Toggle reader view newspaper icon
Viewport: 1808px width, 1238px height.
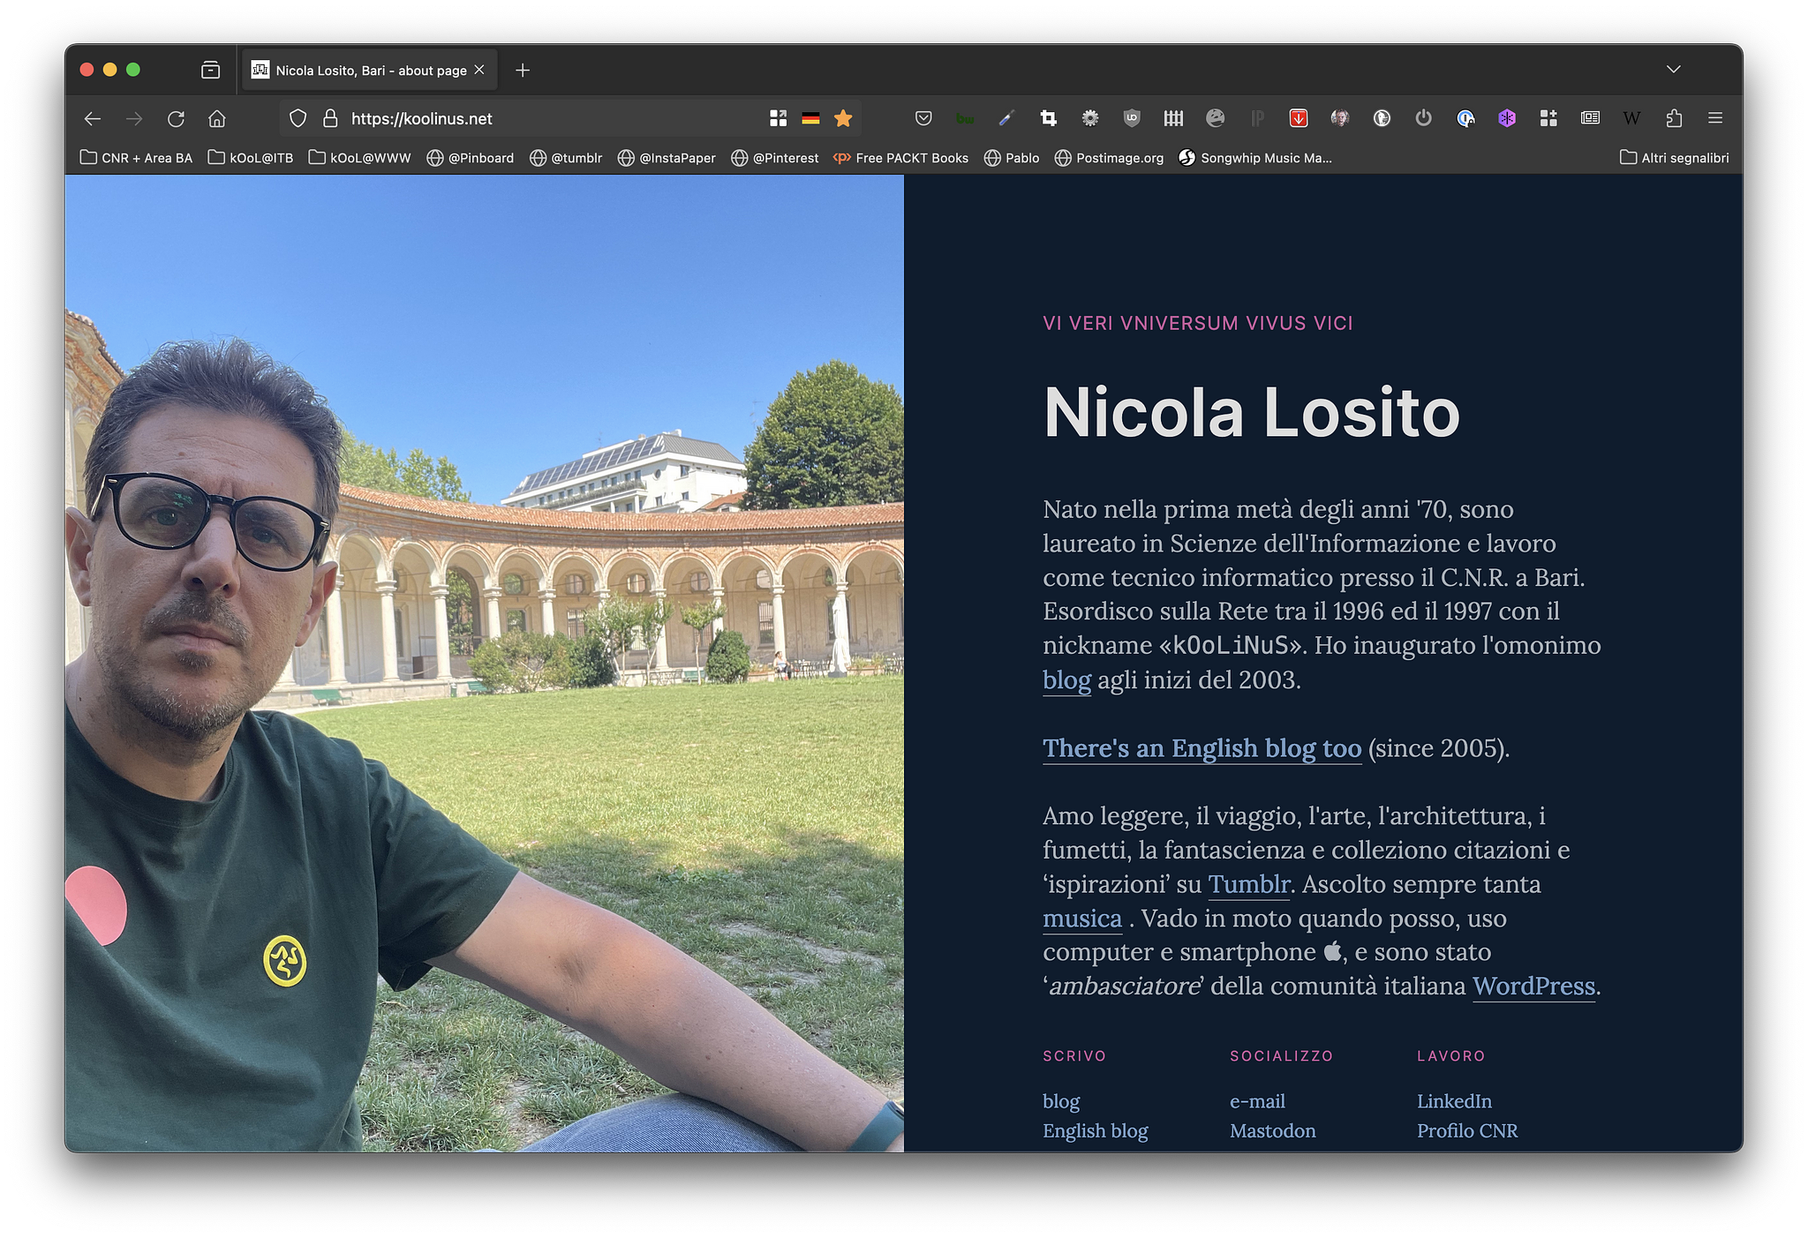point(1590,118)
